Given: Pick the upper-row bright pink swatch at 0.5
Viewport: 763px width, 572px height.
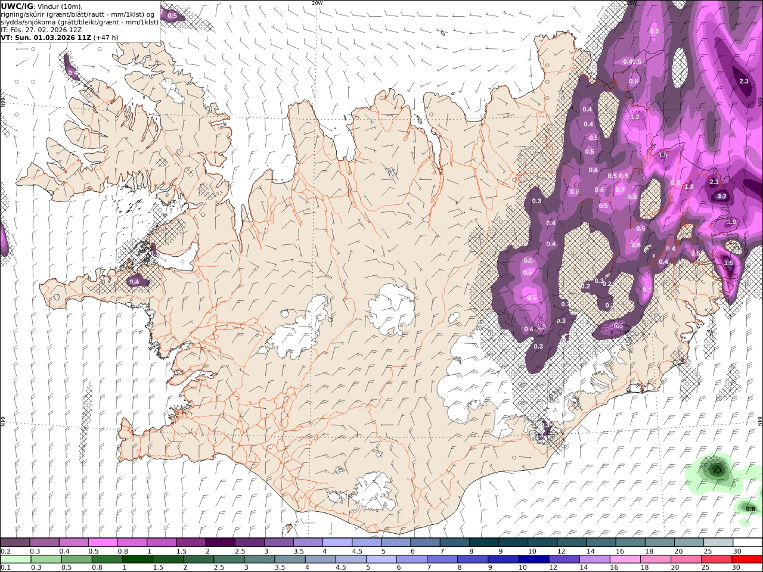Looking at the screenshot, I should (x=103, y=543).
